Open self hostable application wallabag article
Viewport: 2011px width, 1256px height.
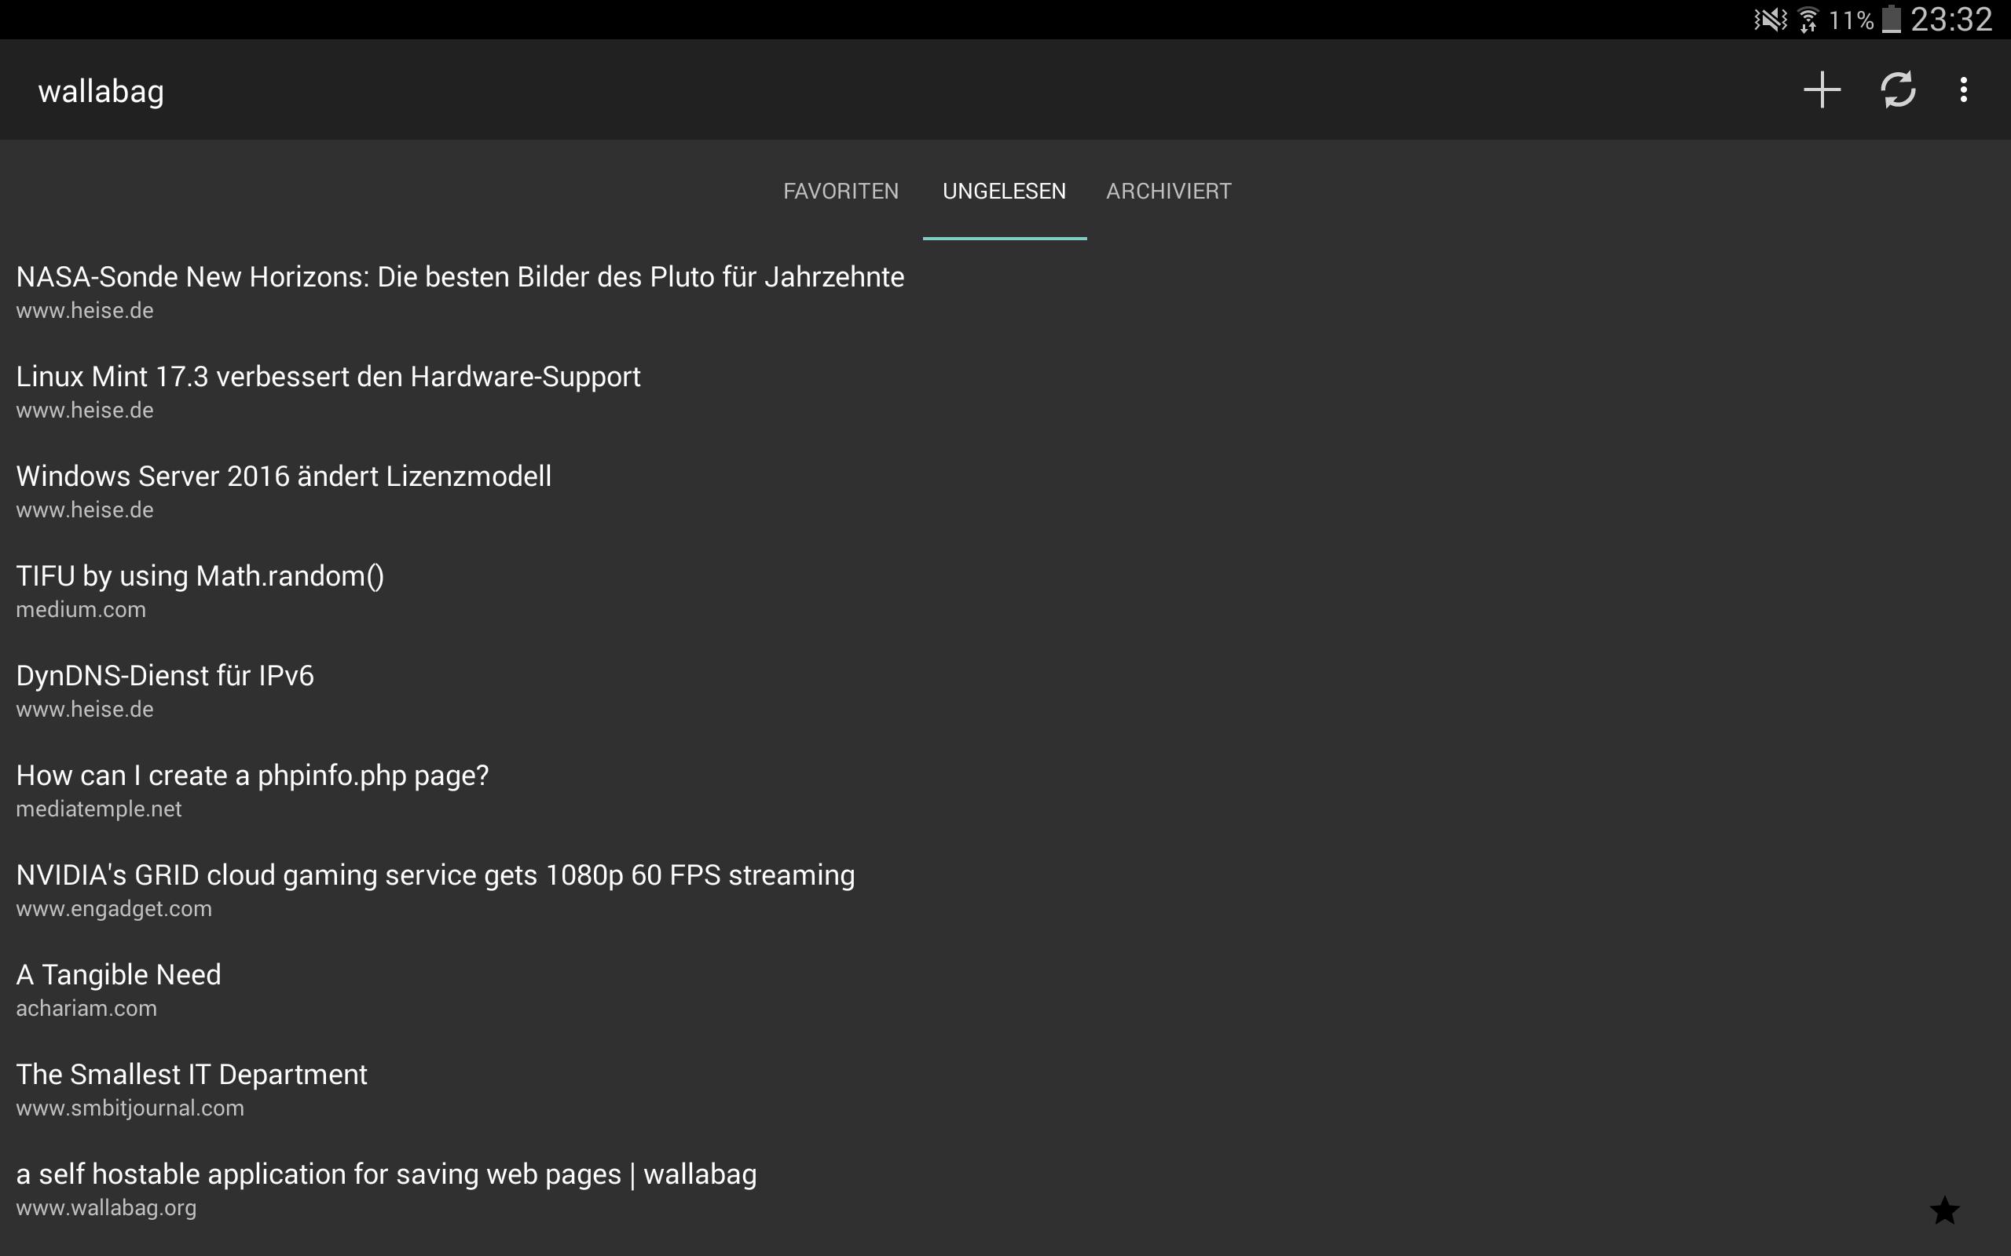click(x=1005, y=1188)
